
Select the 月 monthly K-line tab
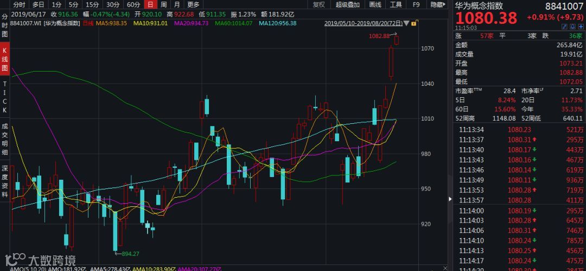(177, 5)
